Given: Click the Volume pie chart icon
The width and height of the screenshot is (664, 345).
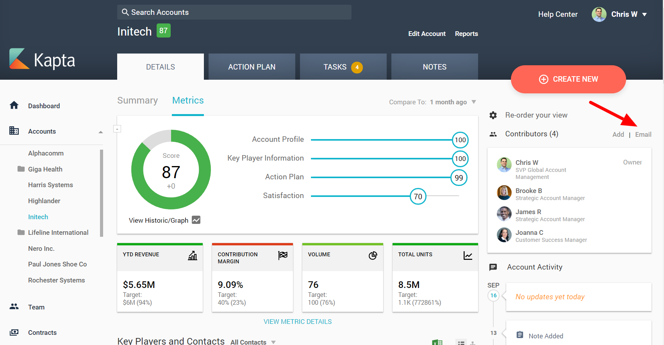Looking at the screenshot, I should [x=373, y=256].
